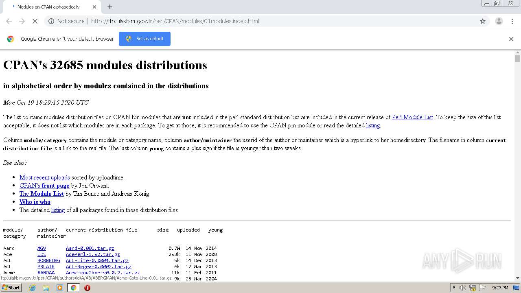Click the uploaded date 12 Mar 2013
521x293 pixels.
point(201,267)
